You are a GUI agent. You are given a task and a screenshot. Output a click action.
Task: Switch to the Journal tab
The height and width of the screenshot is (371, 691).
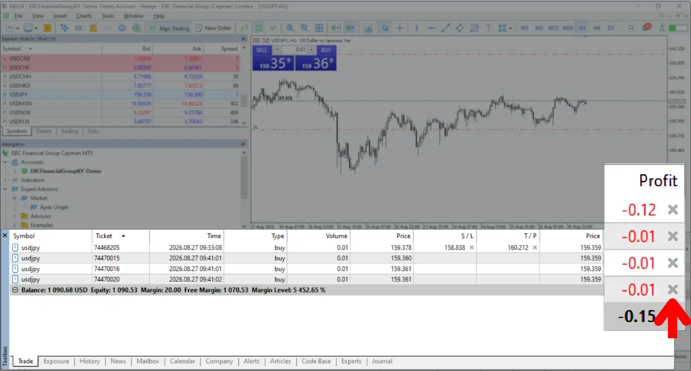tap(382, 361)
